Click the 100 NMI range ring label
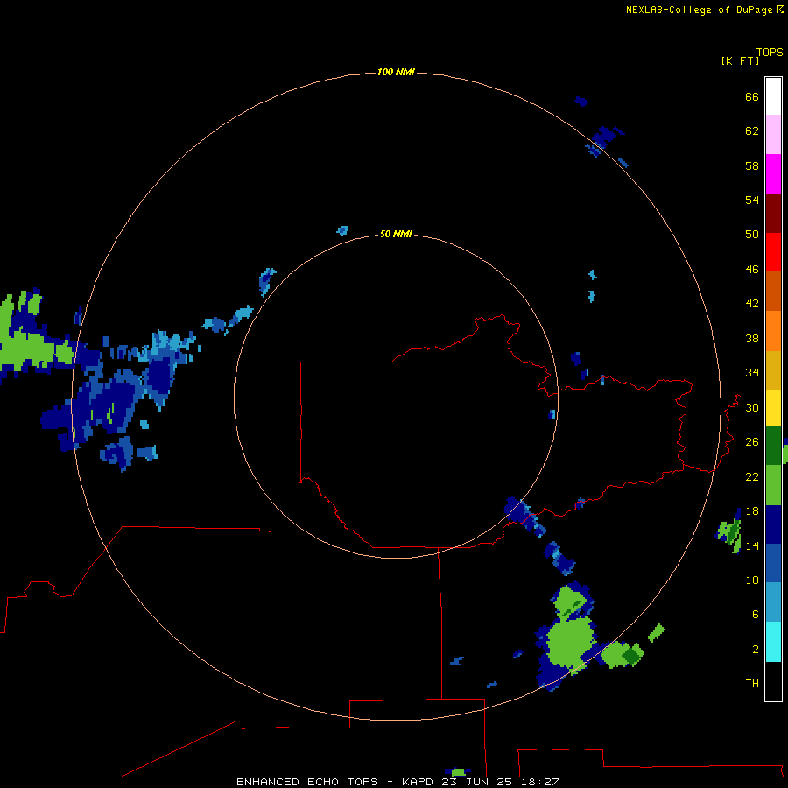788x788 pixels. pyautogui.click(x=396, y=73)
